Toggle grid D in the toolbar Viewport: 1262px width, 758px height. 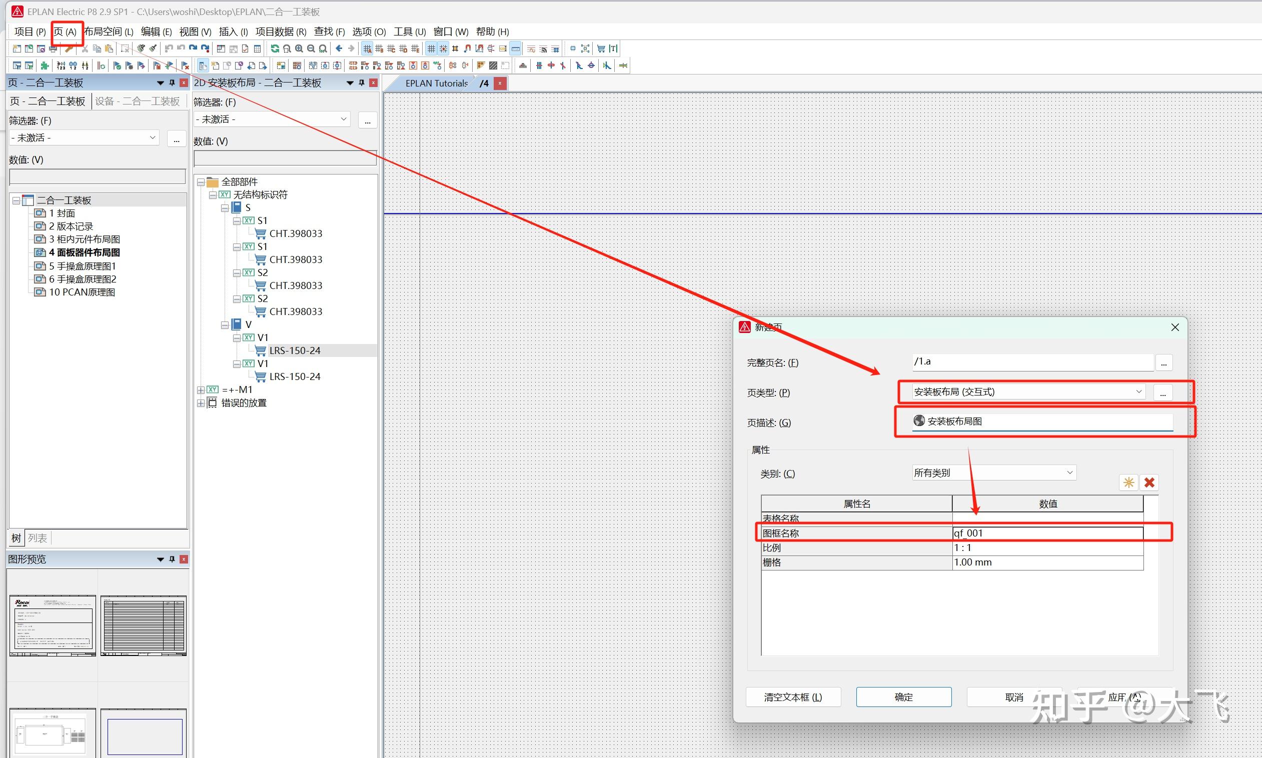(x=403, y=48)
